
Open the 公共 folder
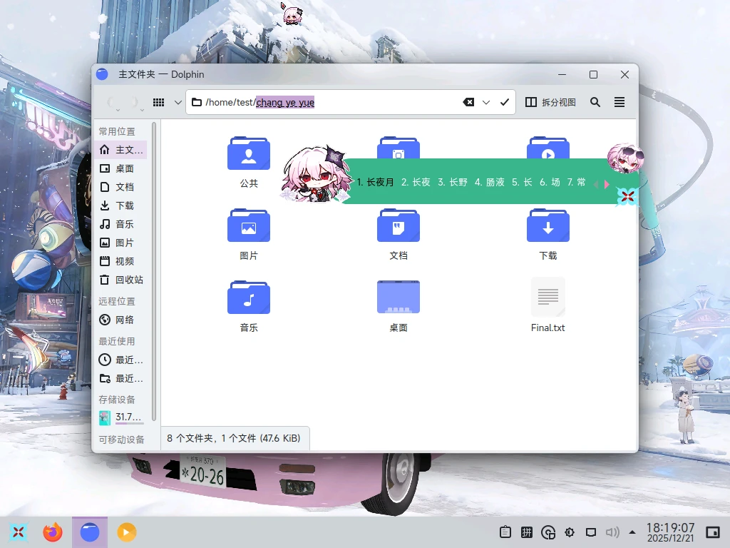[x=249, y=162]
